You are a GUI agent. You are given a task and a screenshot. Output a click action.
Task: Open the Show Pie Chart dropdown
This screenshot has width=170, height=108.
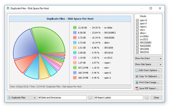148,58
